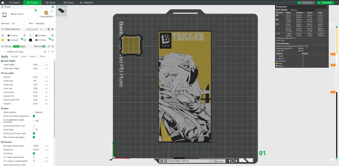
Task: Click the Project Filaments panel icon
Action: (3, 29)
